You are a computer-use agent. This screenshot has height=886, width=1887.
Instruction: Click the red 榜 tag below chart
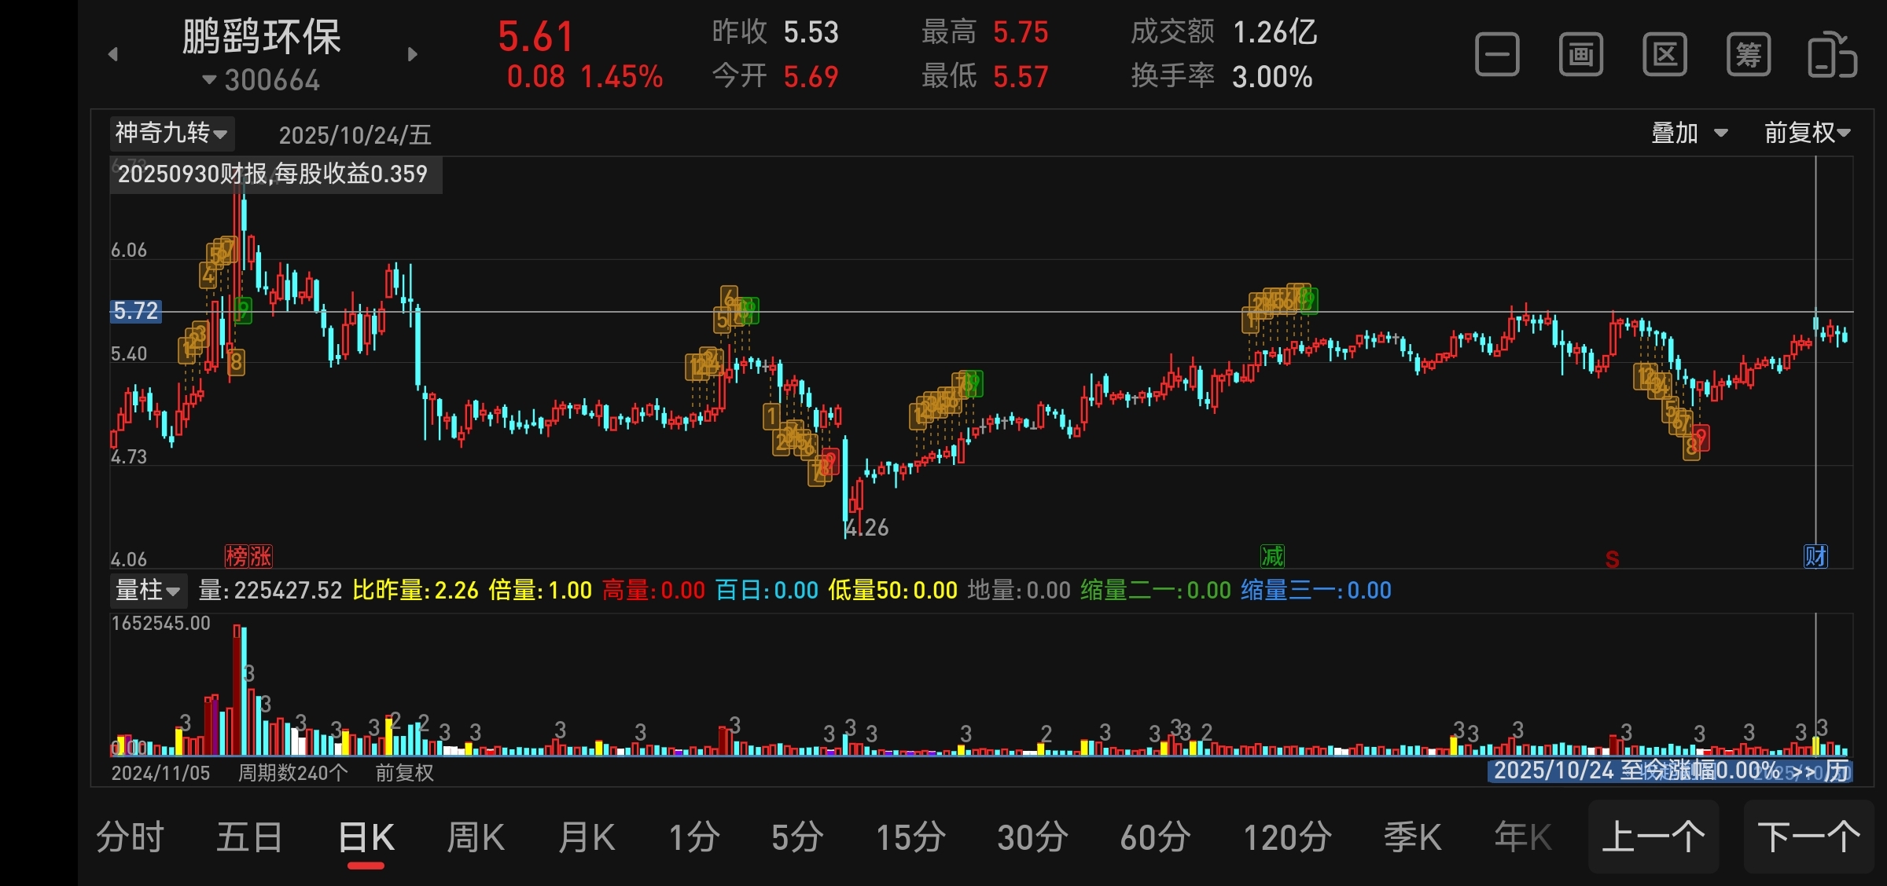click(x=237, y=556)
